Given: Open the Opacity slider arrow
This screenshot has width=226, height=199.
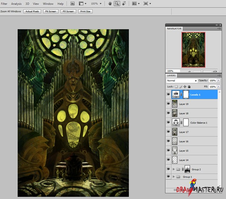Looking at the screenshot, I should [x=219, y=80].
